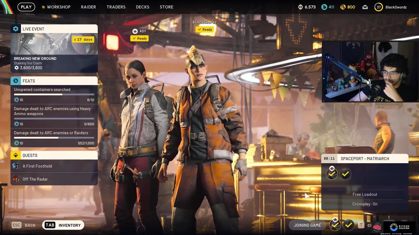Click BlackSwordz's Ready status badge

coord(205,29)
